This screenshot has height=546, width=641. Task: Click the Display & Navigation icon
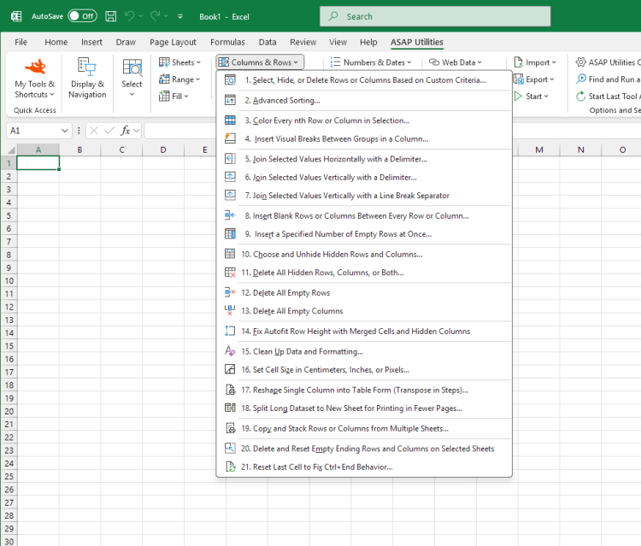pyautogui.click(x=87, y=68)
